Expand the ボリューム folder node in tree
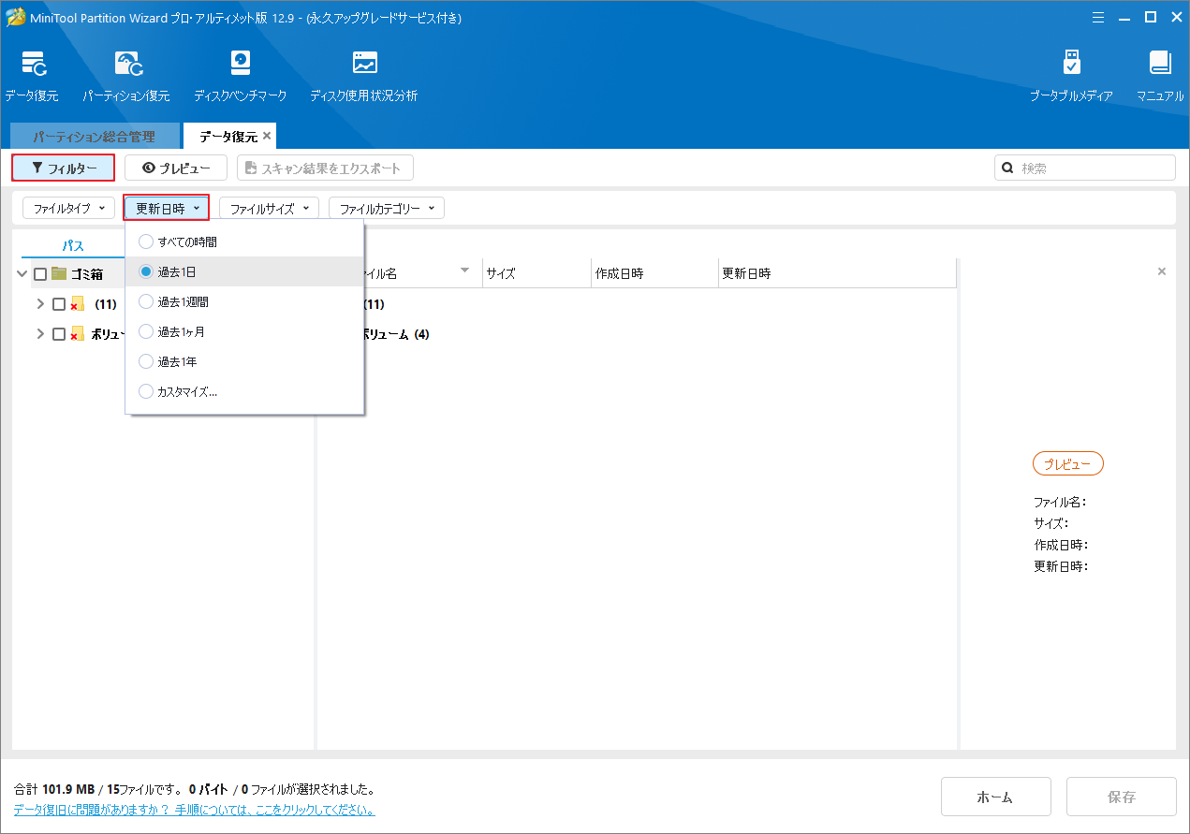1190x834 pixels. coord(40,334)
